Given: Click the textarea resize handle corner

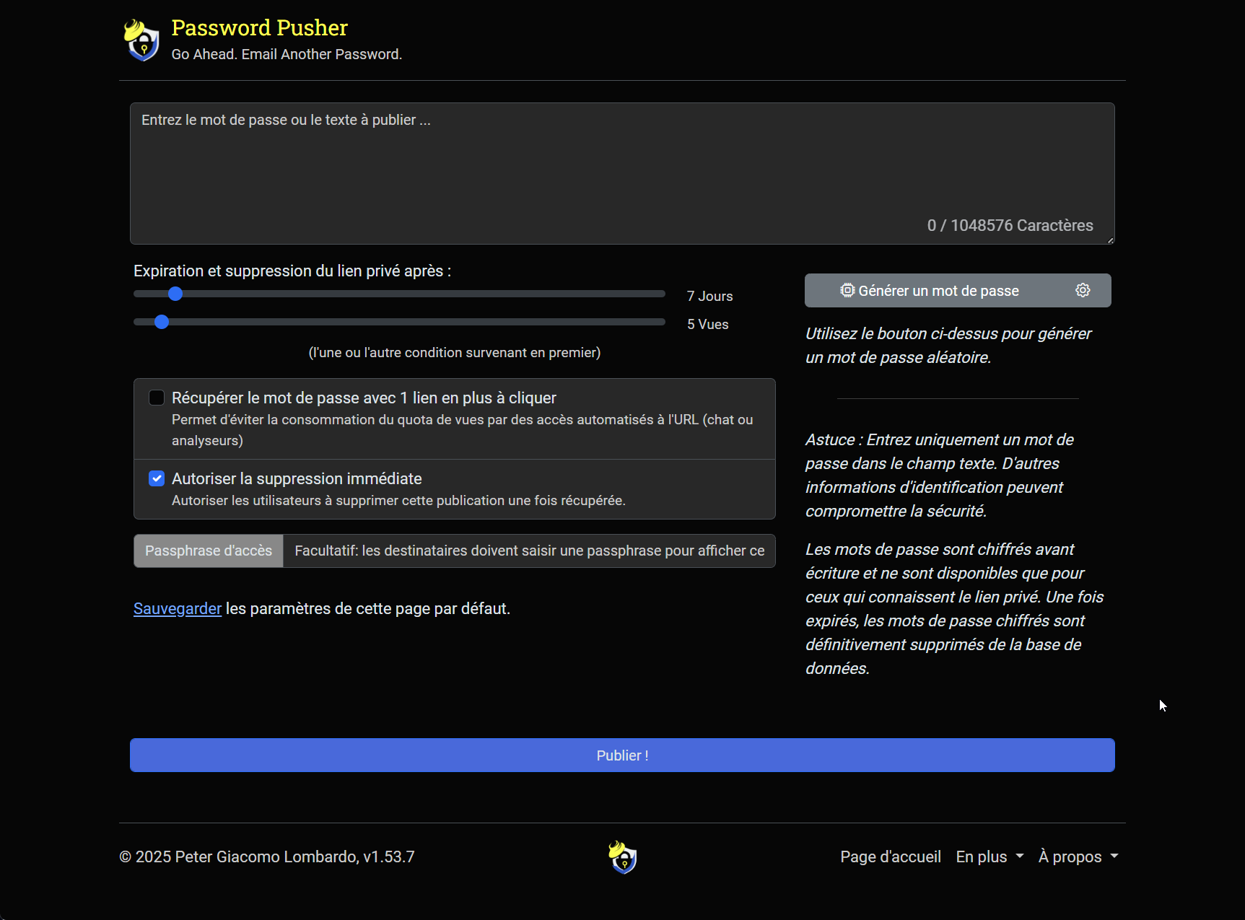Looking at the screenshot, I should pos(1110,240).
